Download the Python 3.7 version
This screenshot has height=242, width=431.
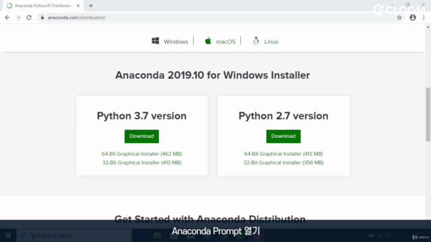coord(141,136)
